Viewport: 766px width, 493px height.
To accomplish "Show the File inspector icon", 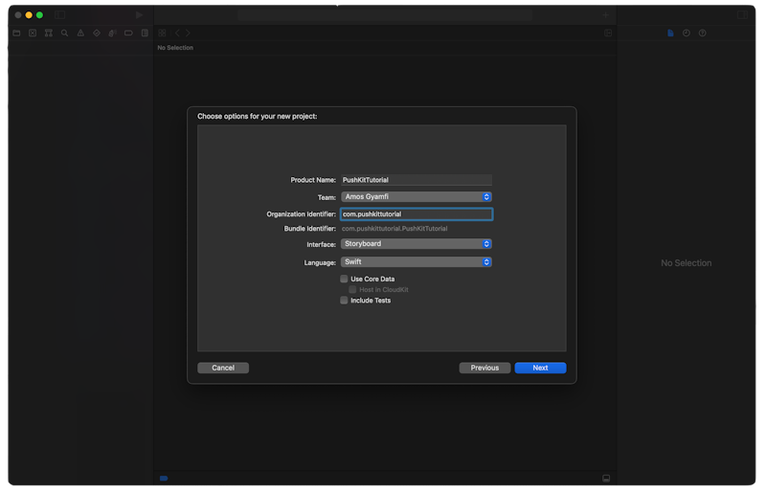I will (670, 33).
